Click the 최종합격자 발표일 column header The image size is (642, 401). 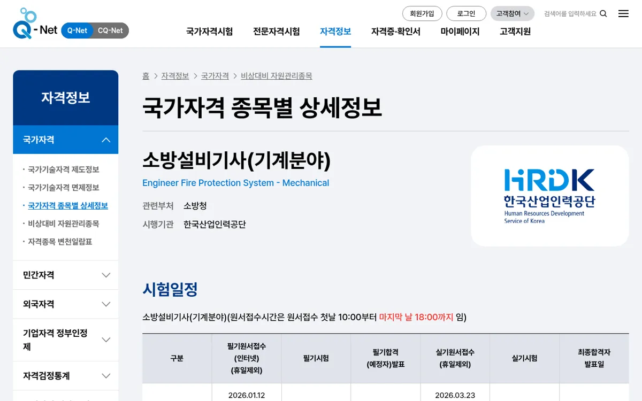[594, 358]
